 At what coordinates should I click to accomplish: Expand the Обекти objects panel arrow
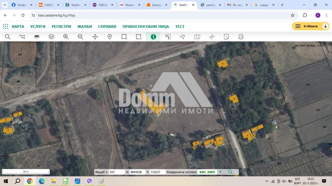325,26
